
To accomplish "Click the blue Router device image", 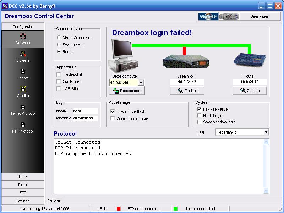I will [x=250, y=60].
